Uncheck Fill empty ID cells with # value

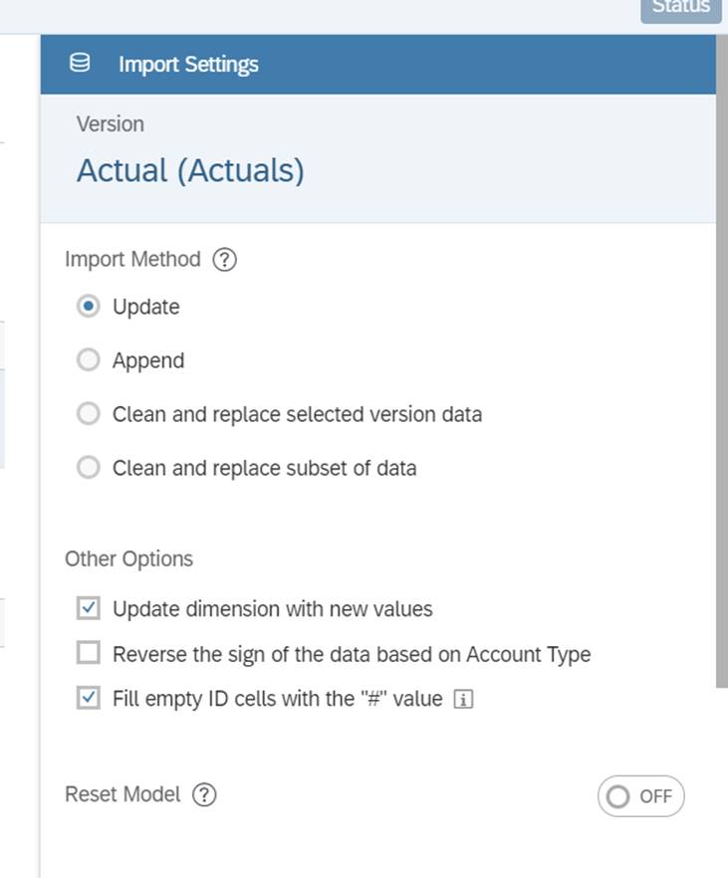[89, 699]
